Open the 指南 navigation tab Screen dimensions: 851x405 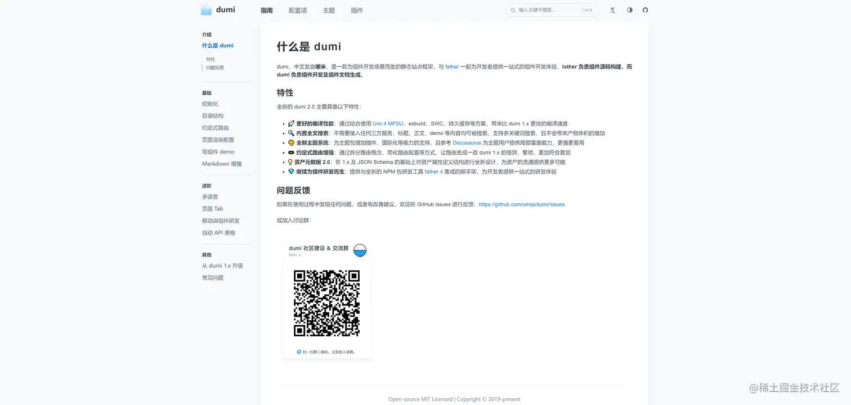(267, 10)
